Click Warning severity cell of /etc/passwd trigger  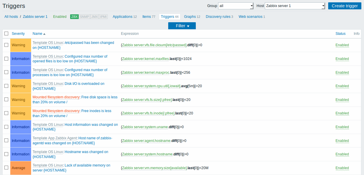pyautogui.click(x=21, y=45)
